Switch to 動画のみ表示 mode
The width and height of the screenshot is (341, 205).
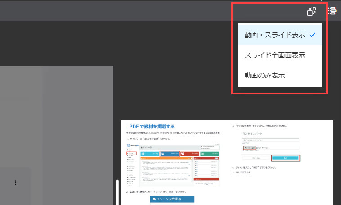pyautogui.click(x=265, y=75)
